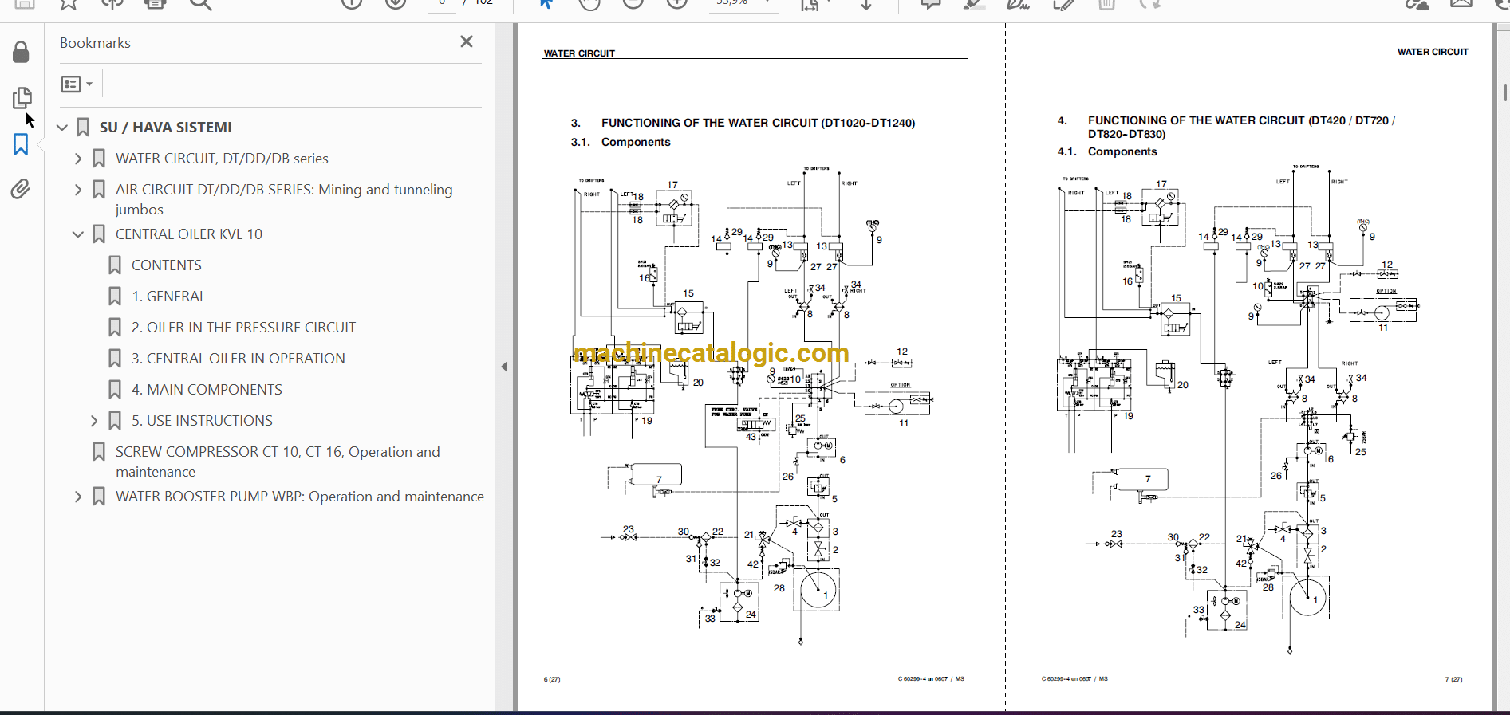Open 2. OILER IN THE PRESSURE CIRCUIT
Screen dimensions: 1510x715
tap(243, 328)
